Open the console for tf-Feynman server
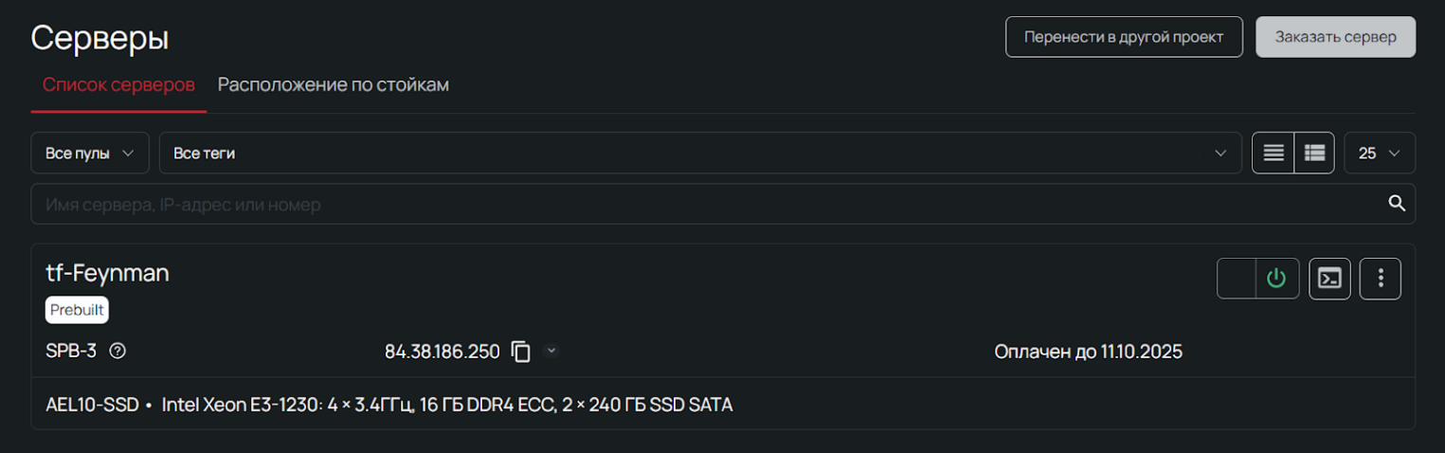This screenshot has height=453, width=1445. coord(1330,279)
